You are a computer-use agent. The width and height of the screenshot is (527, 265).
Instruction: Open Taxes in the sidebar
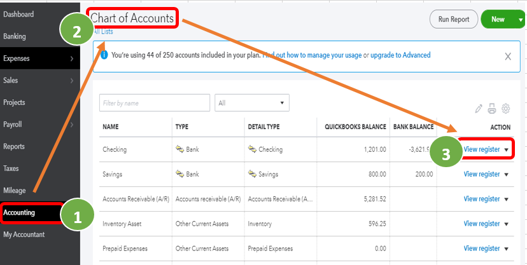[11, 168]
